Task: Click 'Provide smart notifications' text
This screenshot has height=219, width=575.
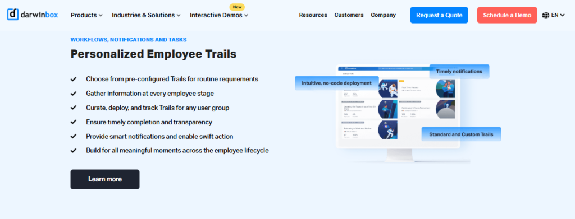Action: pos(159,136)
